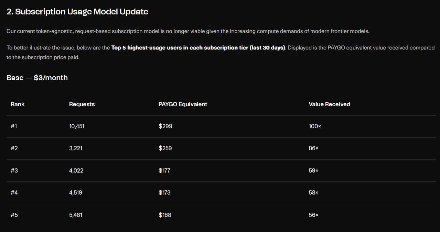Image resolution: width=440 pixels, height=232 pixels.
Task: Click PAYGO value '$168'
Action: (165, 215)
